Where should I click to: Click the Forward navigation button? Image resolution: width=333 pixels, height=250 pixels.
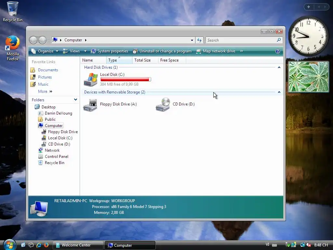pyautogui.click(x=42, y=40)
